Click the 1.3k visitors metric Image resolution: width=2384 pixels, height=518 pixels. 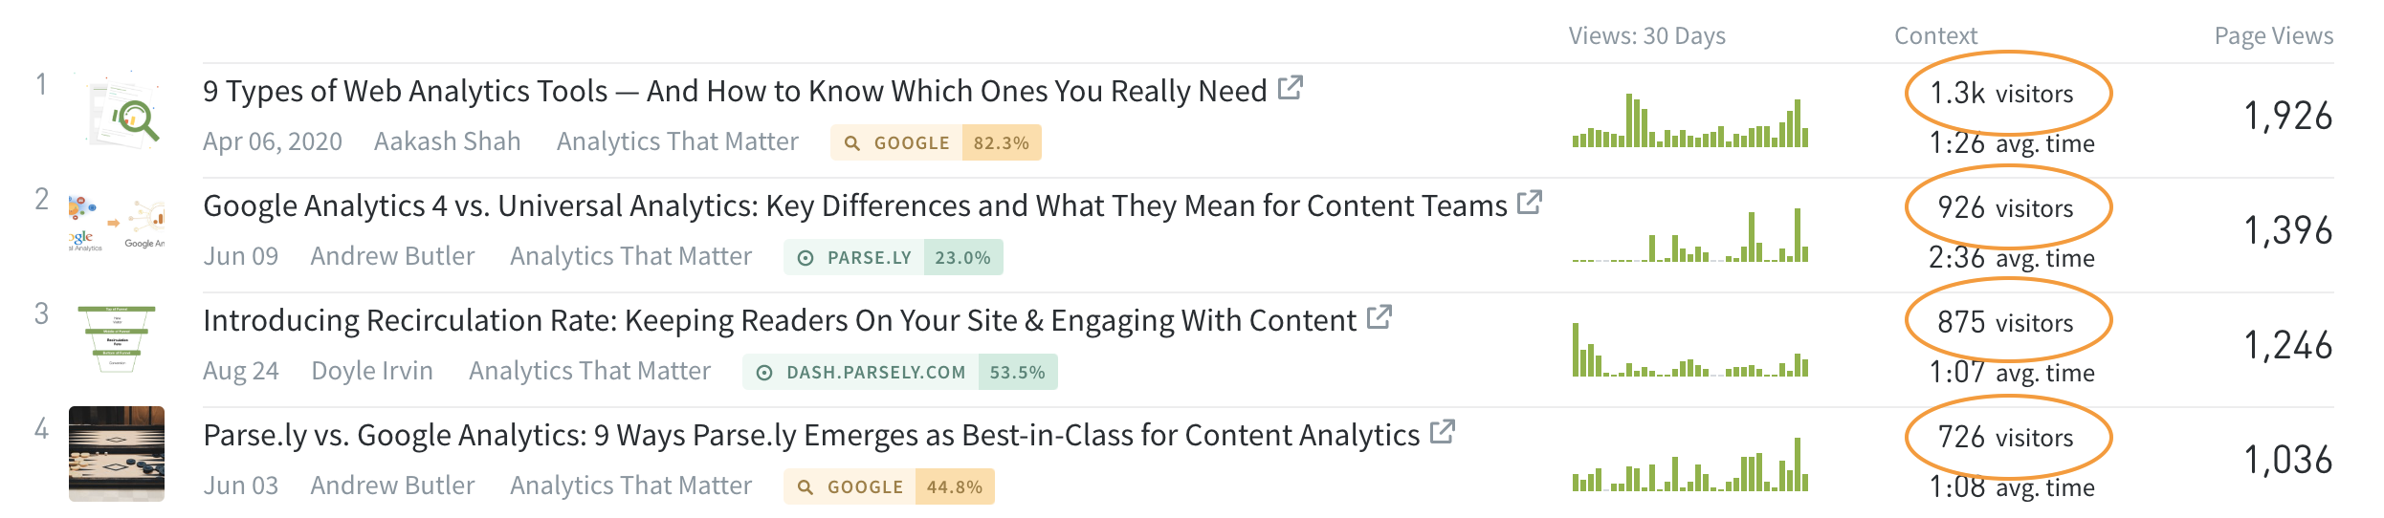point(2001,94)
